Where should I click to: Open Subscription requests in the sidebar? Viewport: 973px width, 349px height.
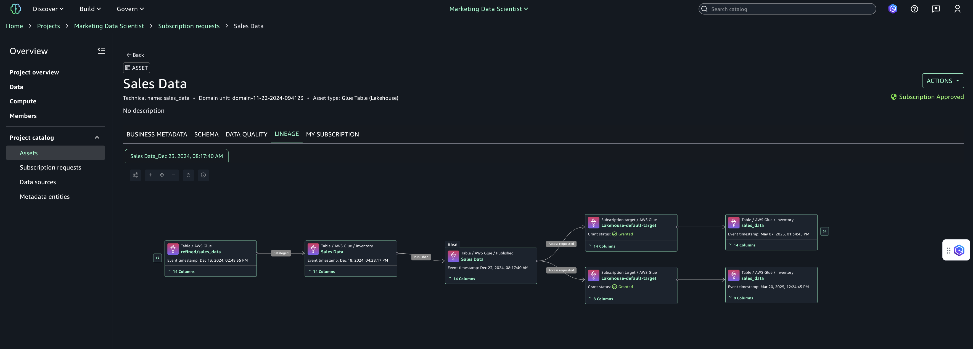(x=50, y=167)
